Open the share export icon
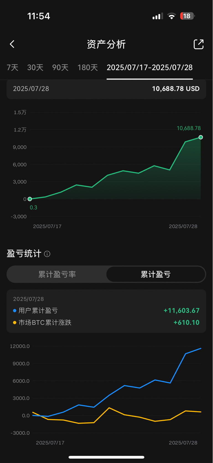The height and width of the screenshot is (463, 213). (x=199, y=44)
